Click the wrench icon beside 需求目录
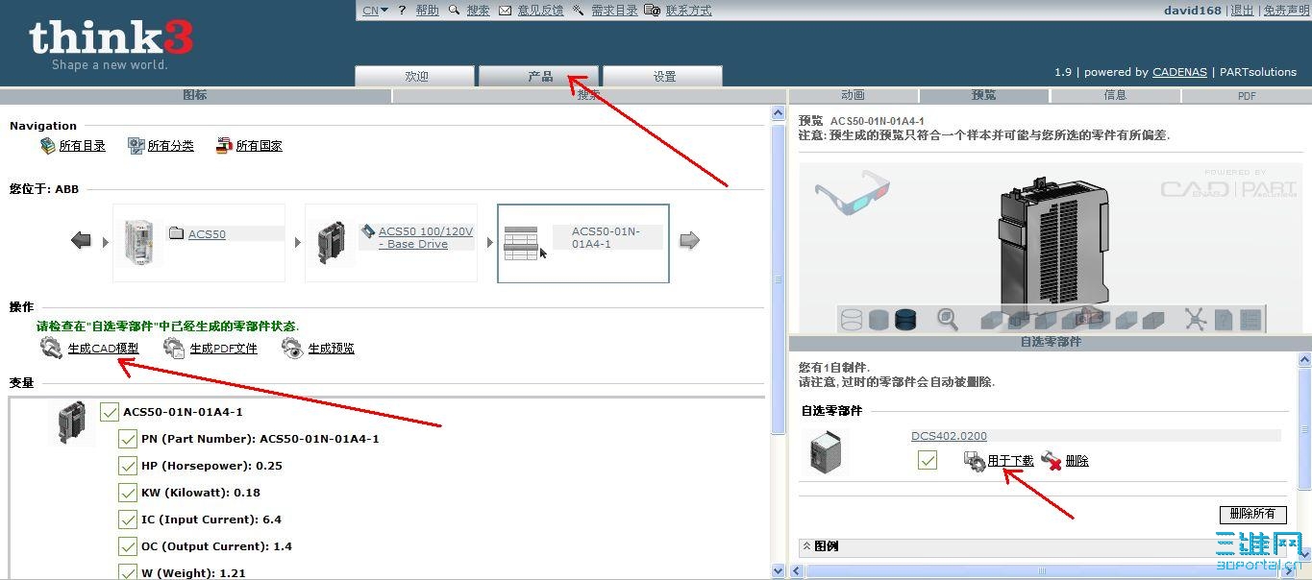 point(579,11)
